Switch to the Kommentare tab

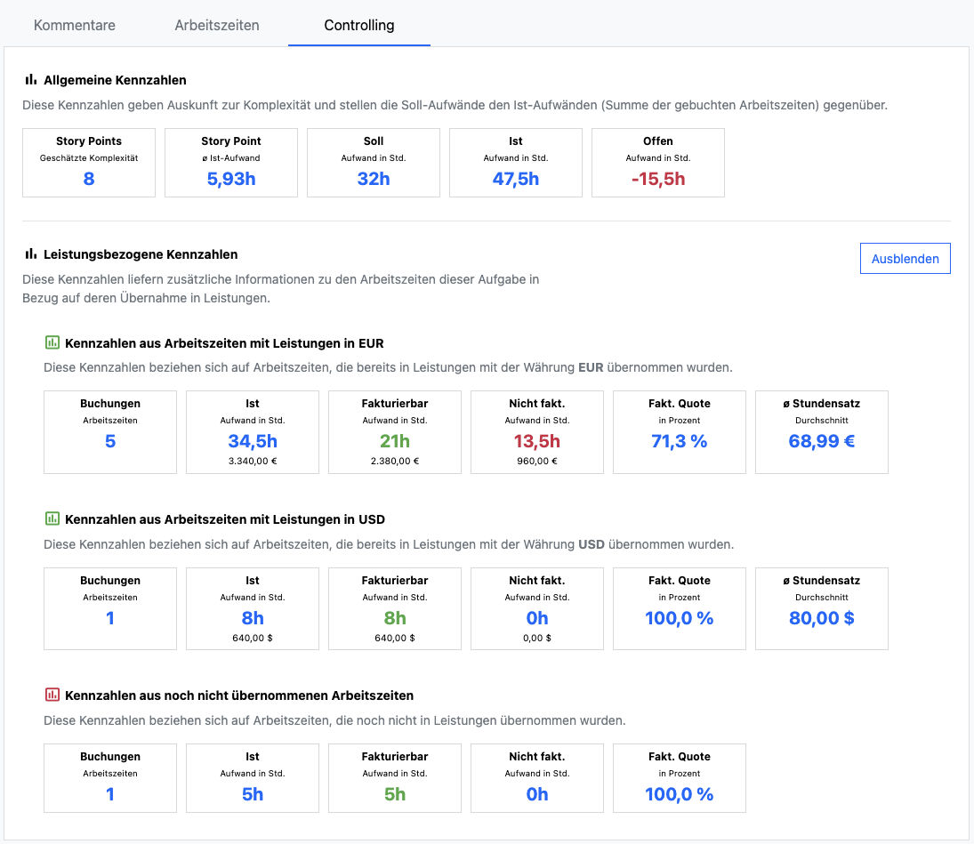pyautogui.click(x=75, y=26)
